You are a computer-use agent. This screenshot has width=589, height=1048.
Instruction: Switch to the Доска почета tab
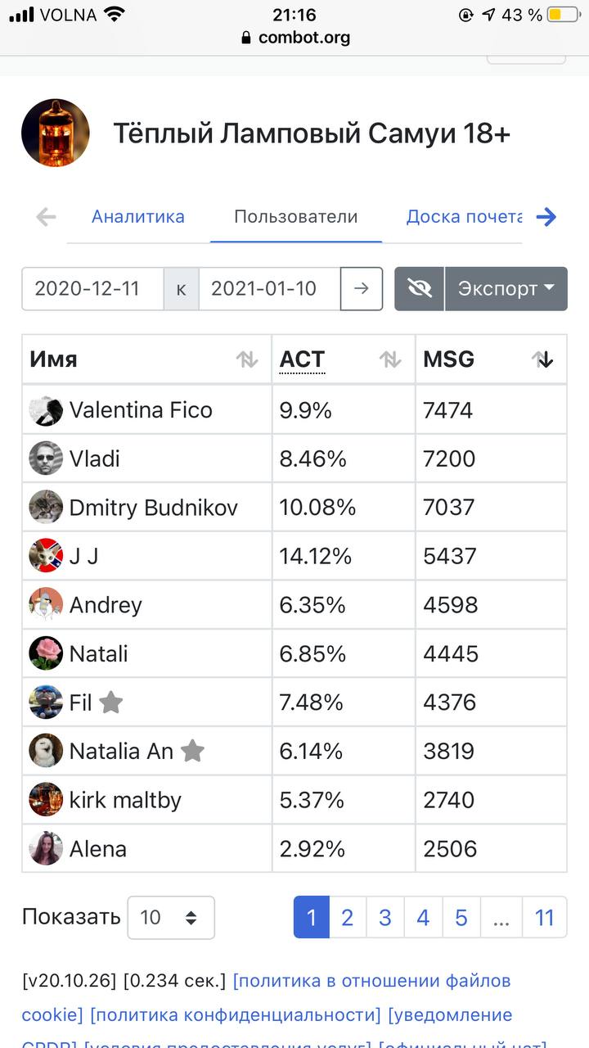pos(464,217)
